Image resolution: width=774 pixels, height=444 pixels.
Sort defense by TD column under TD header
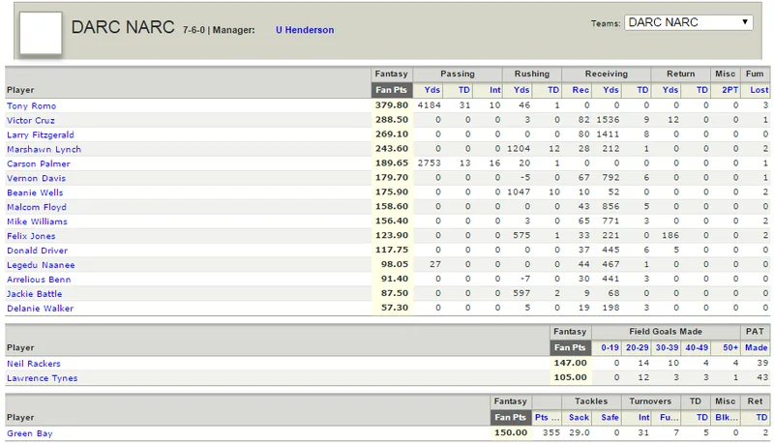[702, 417]
